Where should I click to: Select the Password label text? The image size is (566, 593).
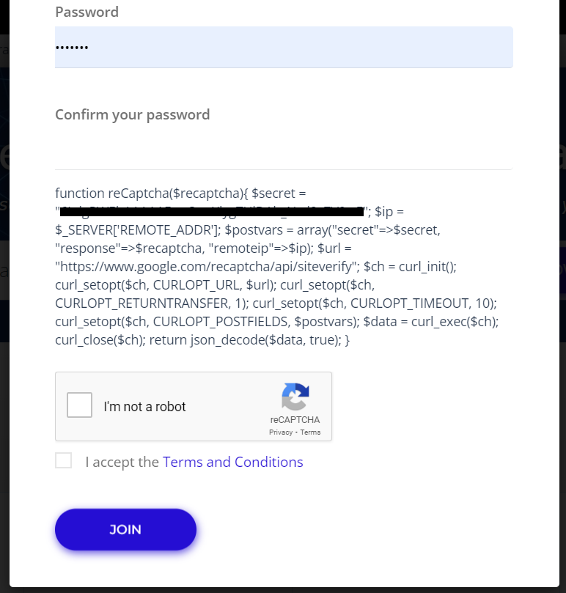pyautogui.click(x=87, y=12)
